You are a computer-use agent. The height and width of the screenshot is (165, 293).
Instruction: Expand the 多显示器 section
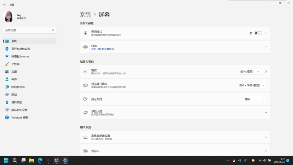pos(266,113)
